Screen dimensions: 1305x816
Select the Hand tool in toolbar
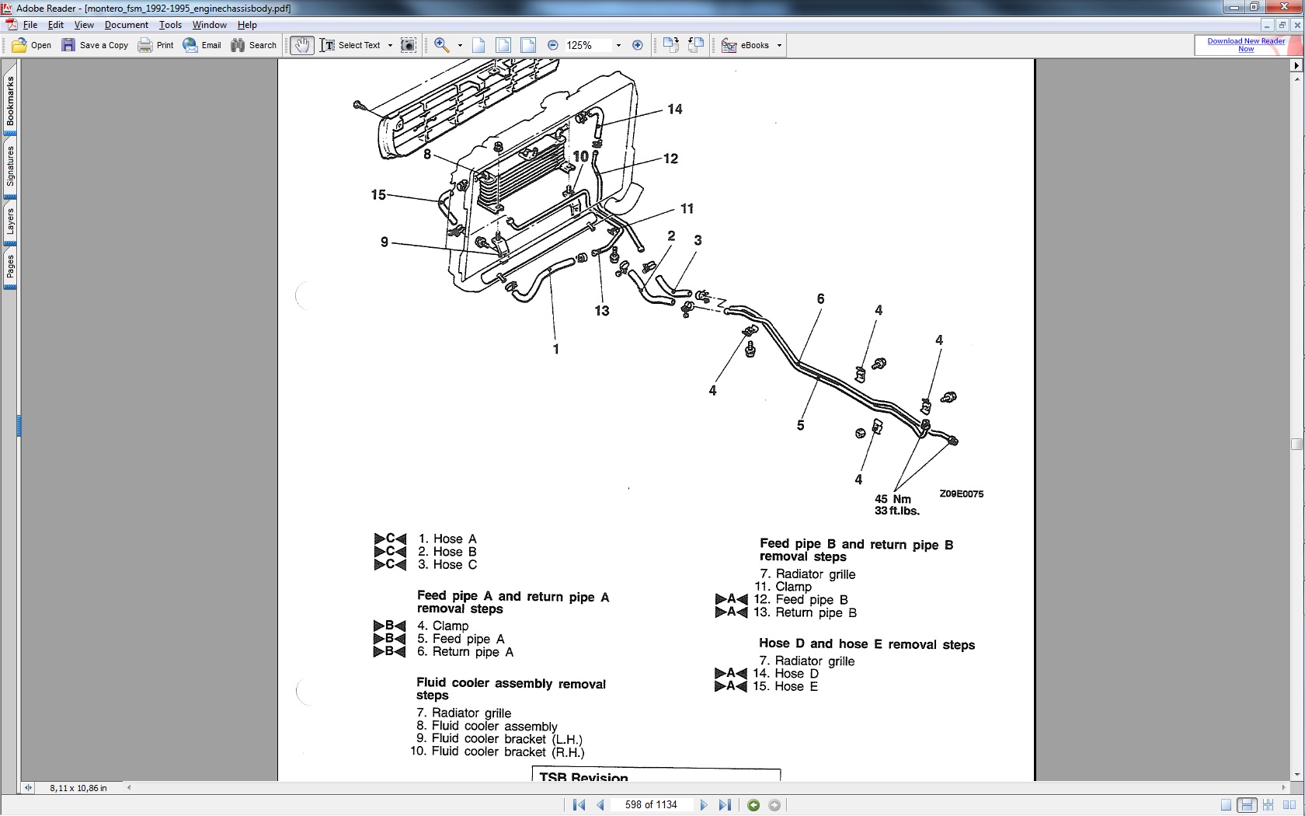pos(302,45)
